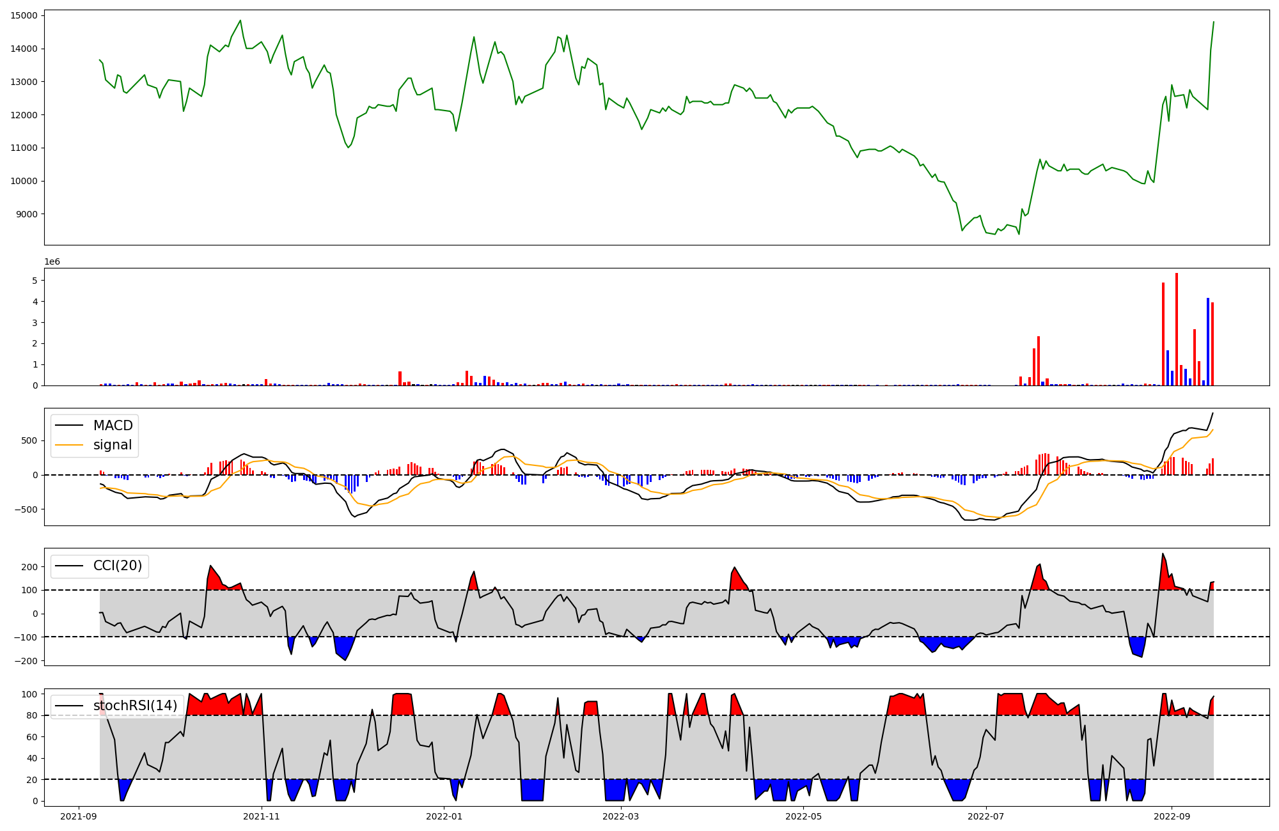
Task: Click the 2022-09 date tick label
Action: [x=1172, y=816]
